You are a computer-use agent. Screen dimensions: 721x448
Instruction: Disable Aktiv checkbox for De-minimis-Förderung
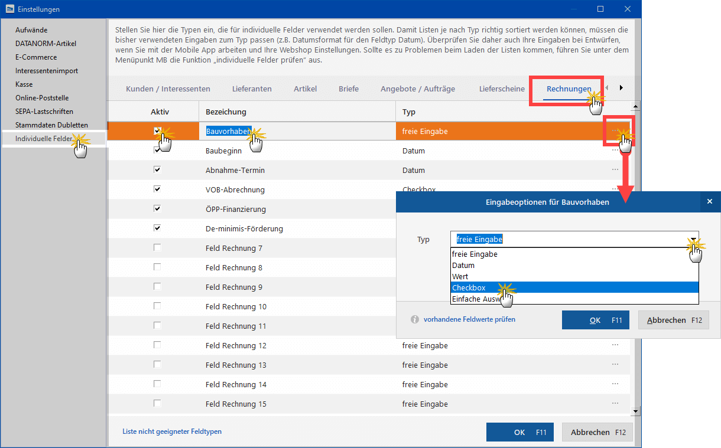pyautogui.click(x=157, y=228)
